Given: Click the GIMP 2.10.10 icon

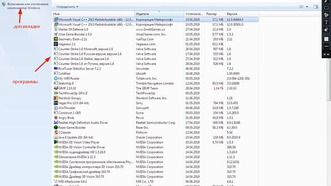Looking at the screenshot, I should [x=56, y=88].
